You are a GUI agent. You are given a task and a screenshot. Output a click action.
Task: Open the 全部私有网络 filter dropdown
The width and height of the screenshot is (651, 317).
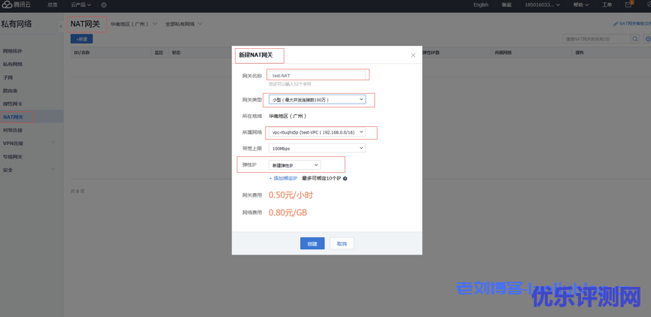click(184, 24)
